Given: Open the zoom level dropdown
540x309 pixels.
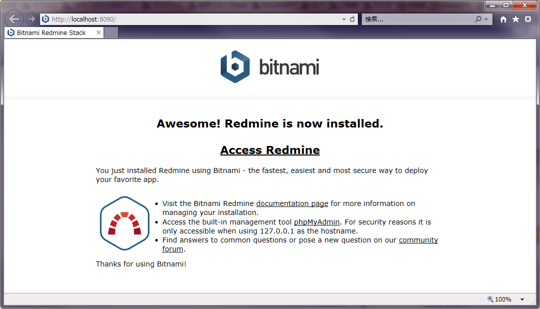Looking at the screenshot, I should coord(521,299).
